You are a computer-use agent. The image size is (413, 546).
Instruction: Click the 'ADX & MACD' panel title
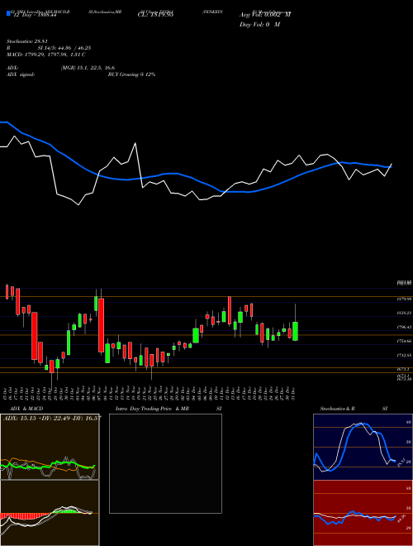[26, 409]
